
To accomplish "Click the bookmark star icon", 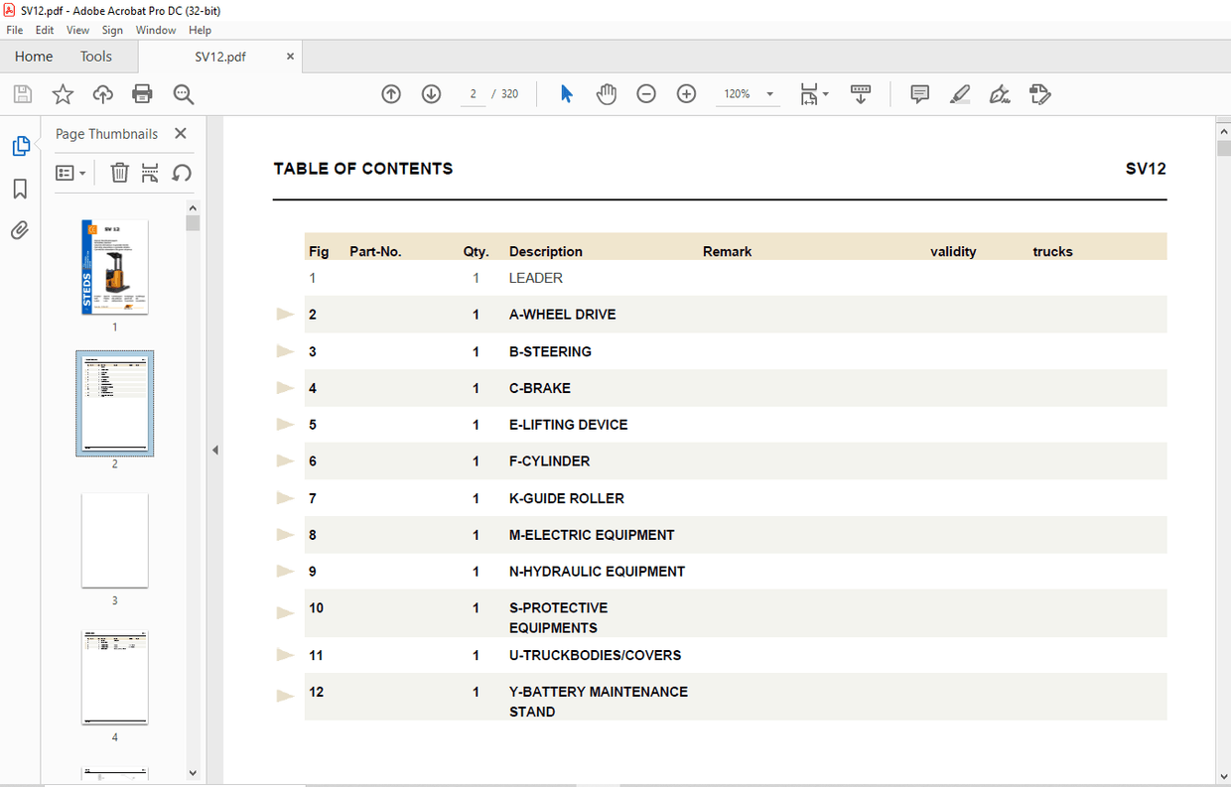I will (x=63, y=94).
